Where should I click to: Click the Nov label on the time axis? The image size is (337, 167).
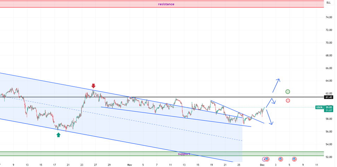[x=129, y=165]
